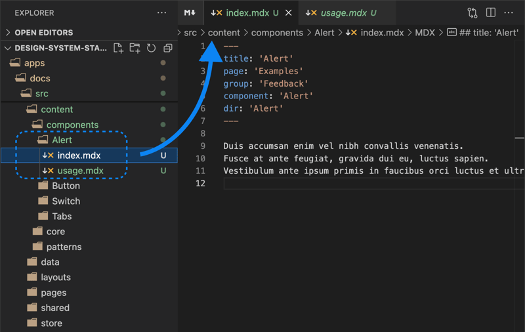Click the "title: 'Alert'" code line
This screenshot has width=525, height=332.
[258, 58]
